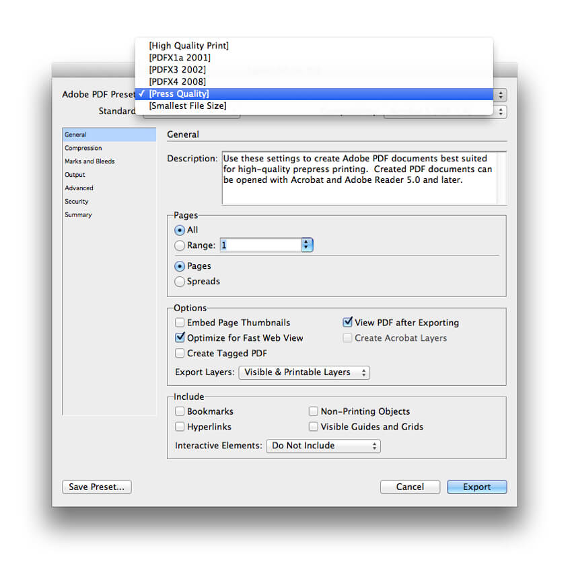Pick the PDFX3 2002 preset
The width and height of the screenshot is (572, 566).
(x=314, y=70)
